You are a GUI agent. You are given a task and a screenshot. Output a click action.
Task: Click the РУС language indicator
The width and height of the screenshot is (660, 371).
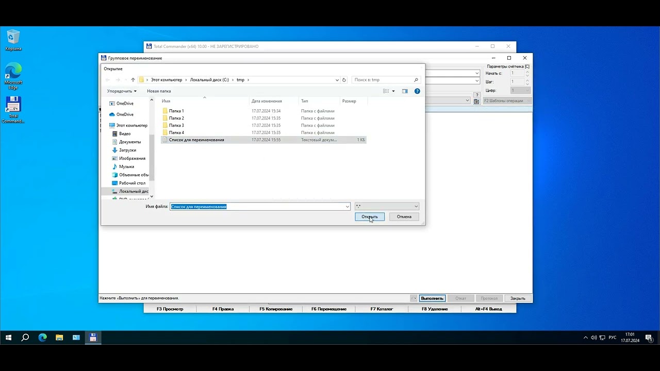coord(613,338)
